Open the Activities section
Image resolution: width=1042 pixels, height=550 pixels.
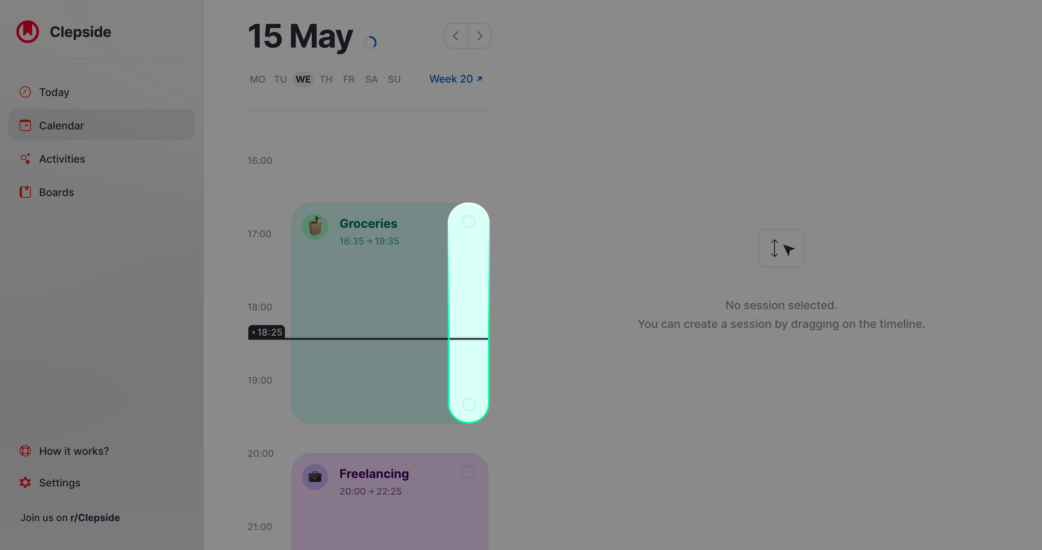tap(62, 159)
